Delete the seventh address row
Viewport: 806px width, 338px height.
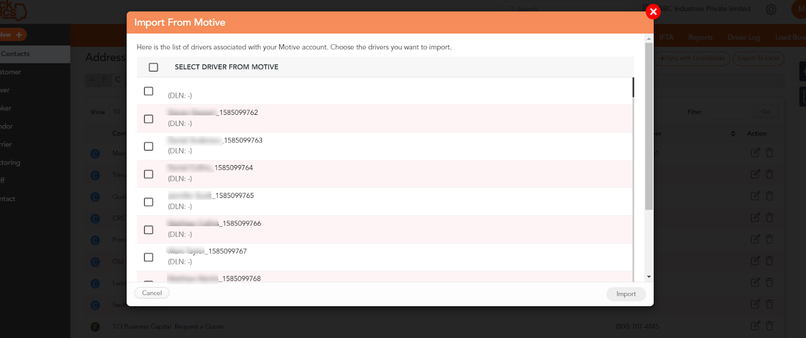[769, 283]
